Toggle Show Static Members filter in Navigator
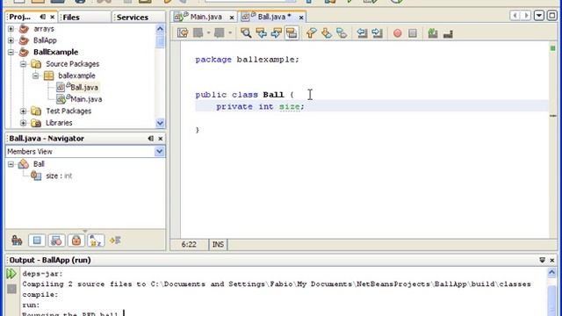Viewport: 562px width, 316px height. [56, 240]
